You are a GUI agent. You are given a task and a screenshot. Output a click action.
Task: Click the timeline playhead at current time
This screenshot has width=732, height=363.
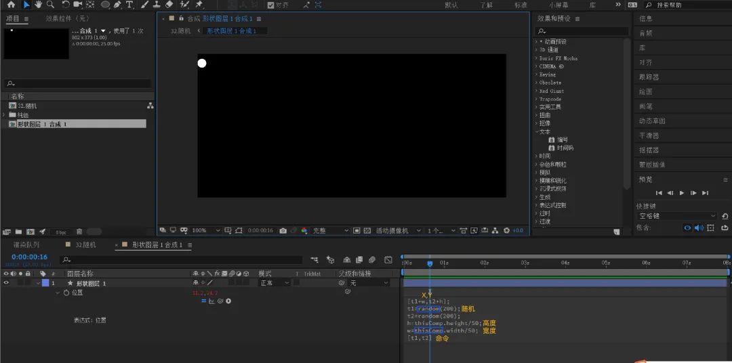[x=430, y=263]
